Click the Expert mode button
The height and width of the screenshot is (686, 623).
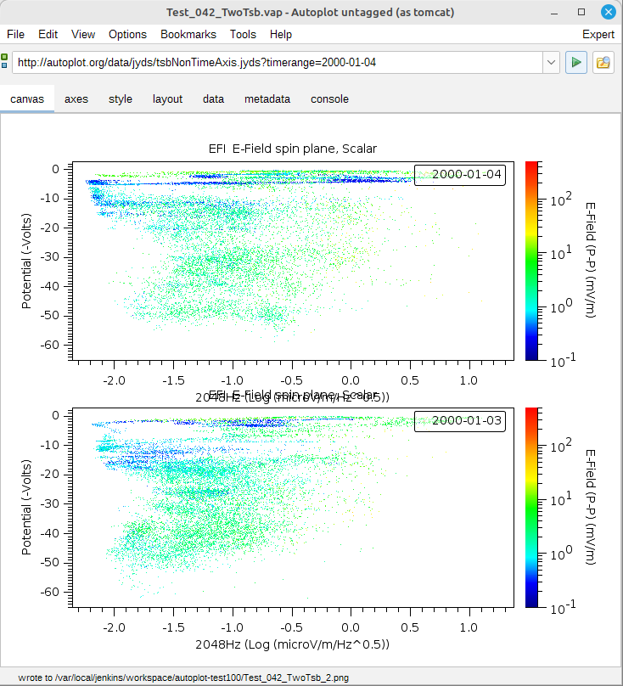pos(598,34)
